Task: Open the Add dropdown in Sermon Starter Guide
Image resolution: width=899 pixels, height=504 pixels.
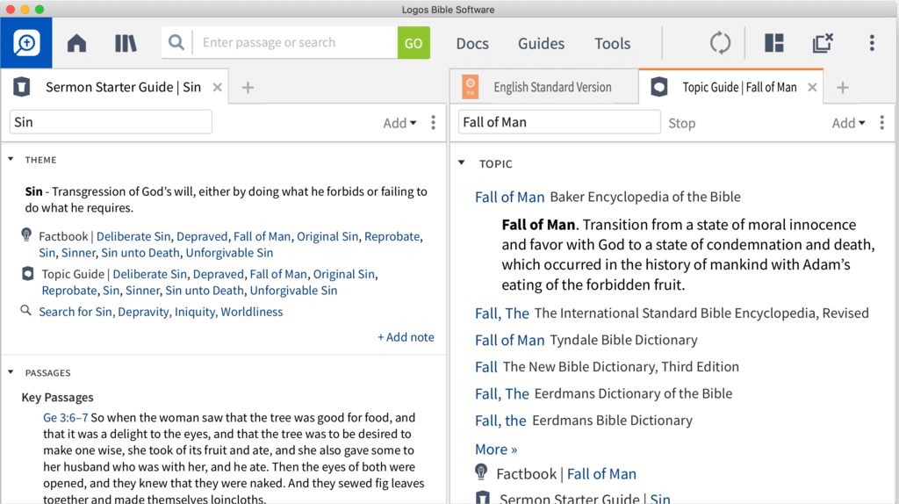Action: pyautogui.click(x=399, y=123)
